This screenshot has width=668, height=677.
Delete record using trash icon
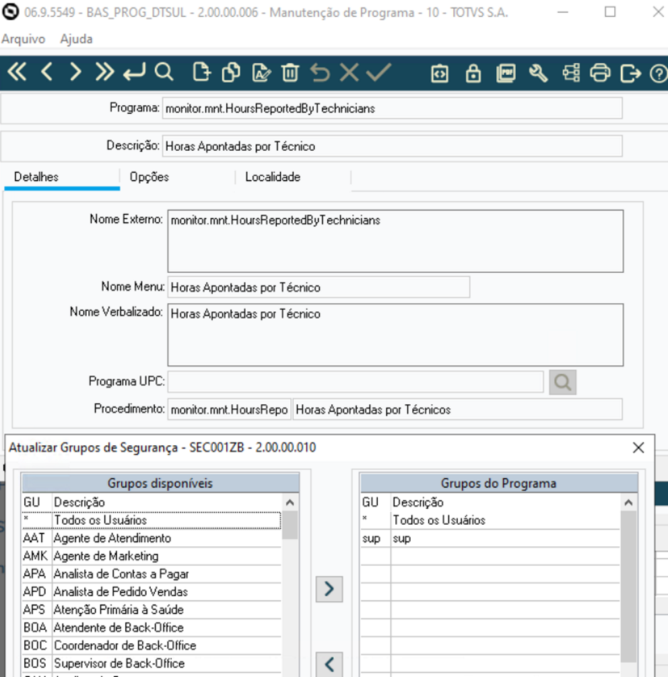[x=290, y=72]
